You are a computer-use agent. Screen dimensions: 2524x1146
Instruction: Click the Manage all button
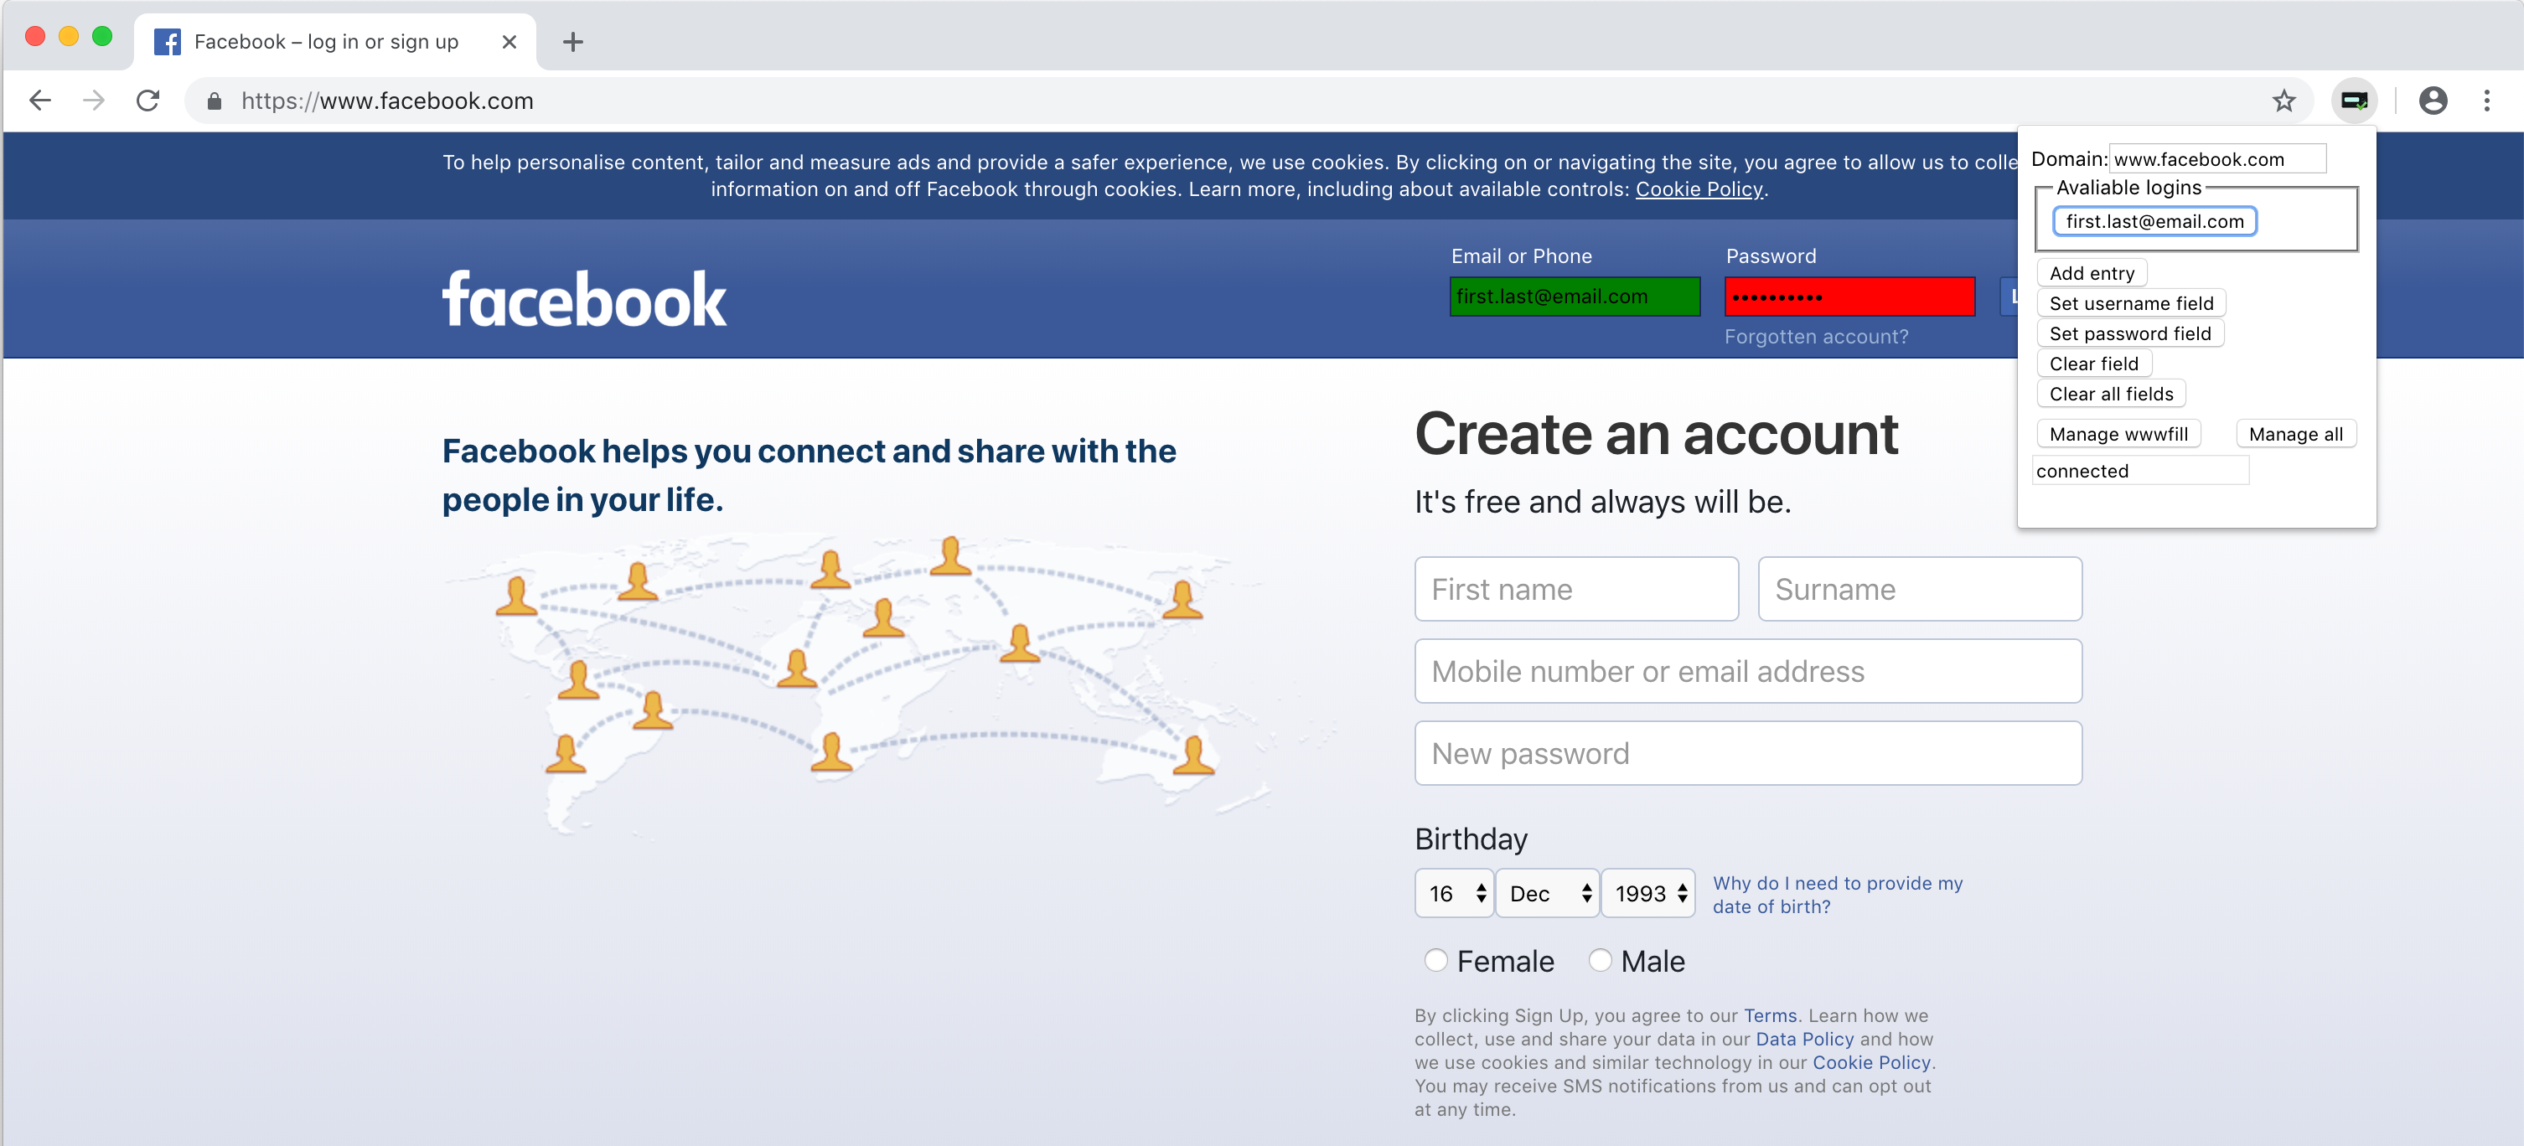[x=2296, y=434]
